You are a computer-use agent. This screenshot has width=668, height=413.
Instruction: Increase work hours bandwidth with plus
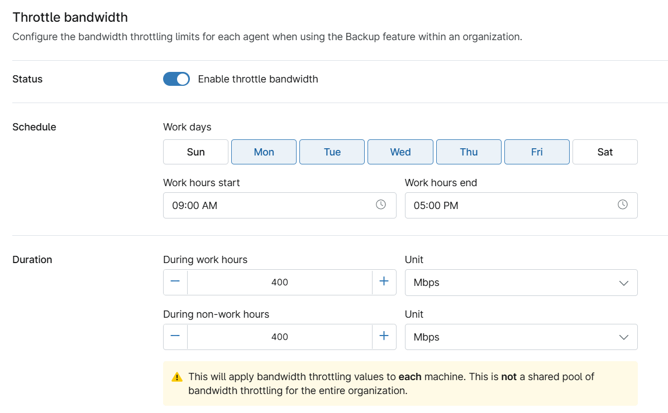384,282
